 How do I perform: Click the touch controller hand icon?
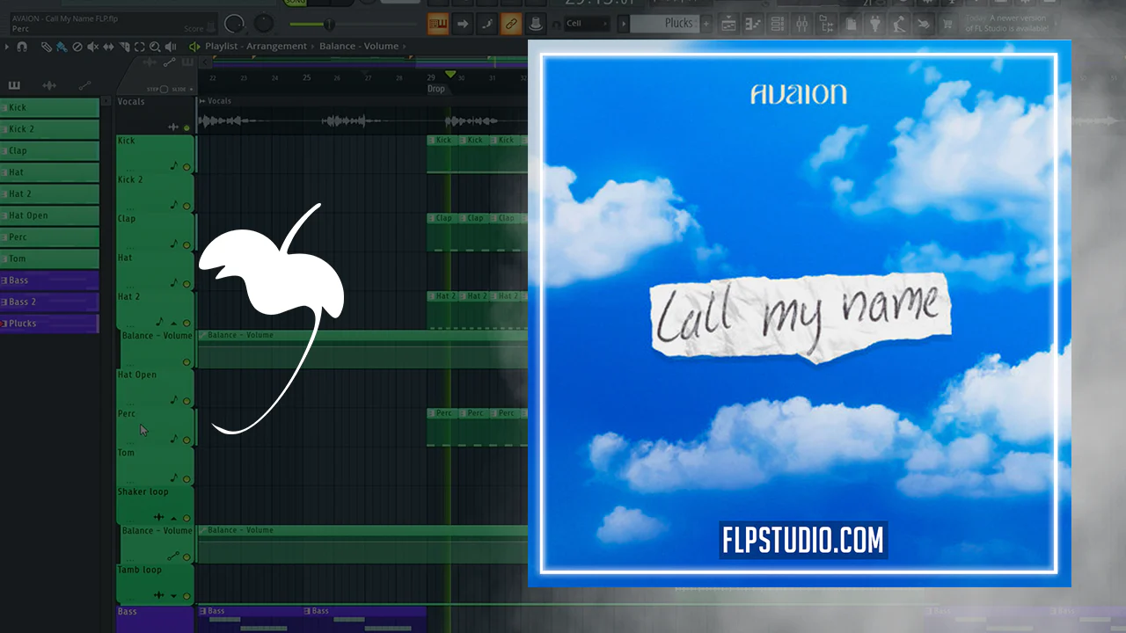(923, 24)
